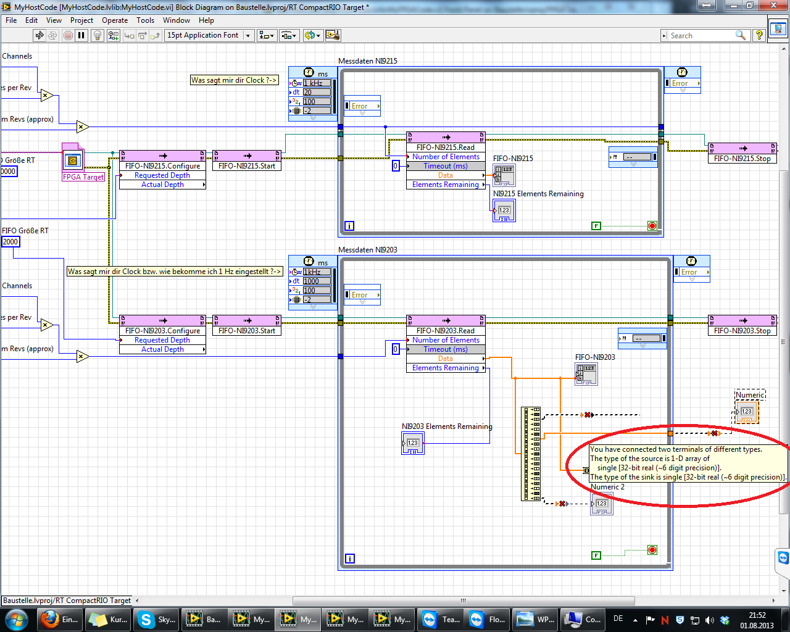
Task: Click Elements Remaining on FIFO-NI9203.Read
Action: tap(446, 368)
